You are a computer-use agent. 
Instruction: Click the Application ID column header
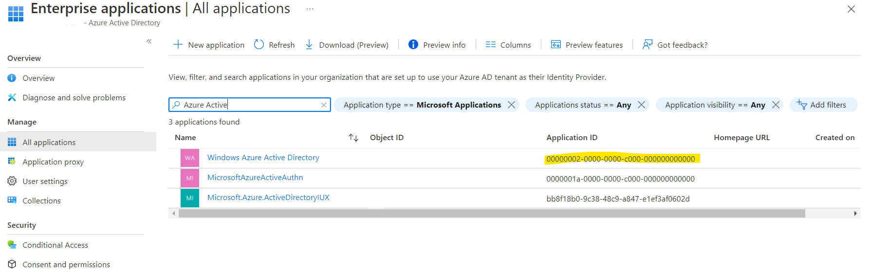[572, 138]
